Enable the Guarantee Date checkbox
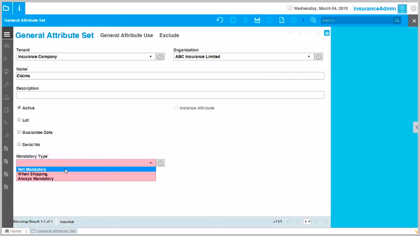 pos(19,132)
